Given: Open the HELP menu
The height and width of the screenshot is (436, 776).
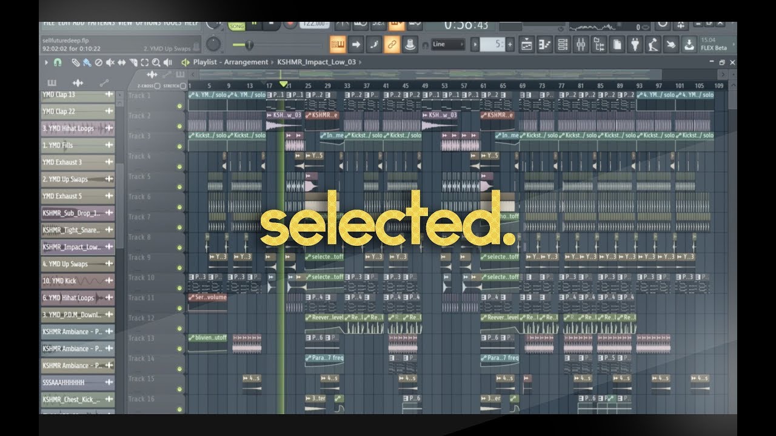Looking at the screenshot, I should point(191,24).
